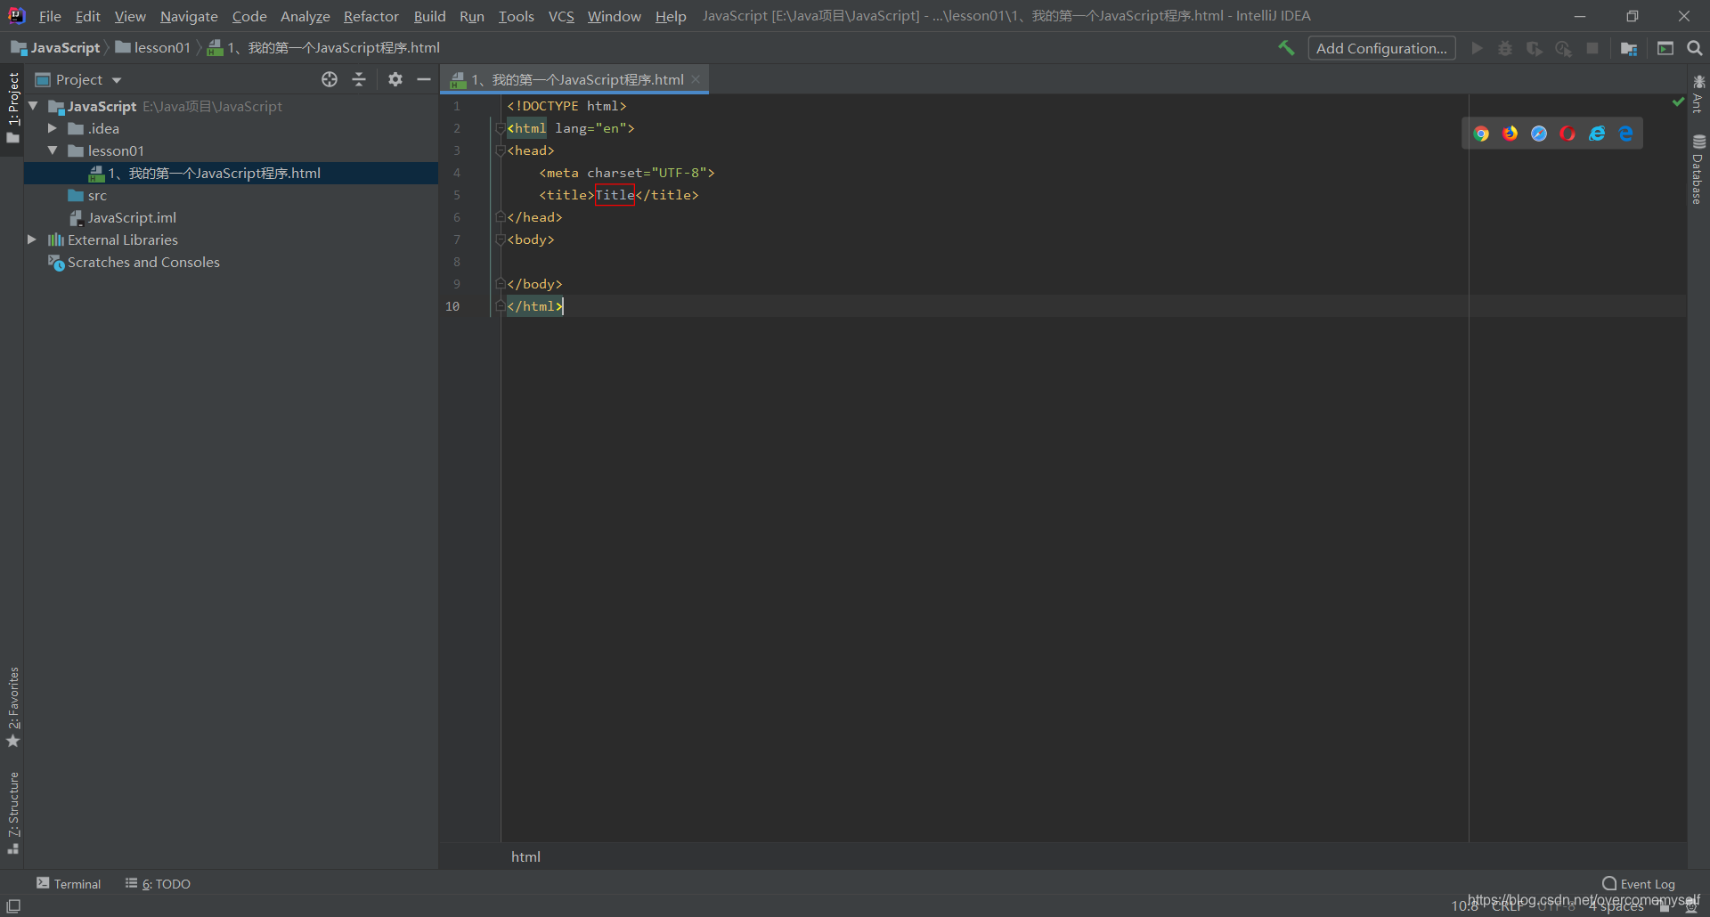
Task: Click the locate file crosshair icon
Action: [330, 79]
